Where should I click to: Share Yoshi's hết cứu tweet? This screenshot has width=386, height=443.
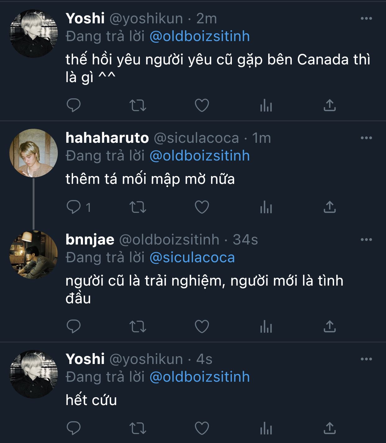[330, 428]
